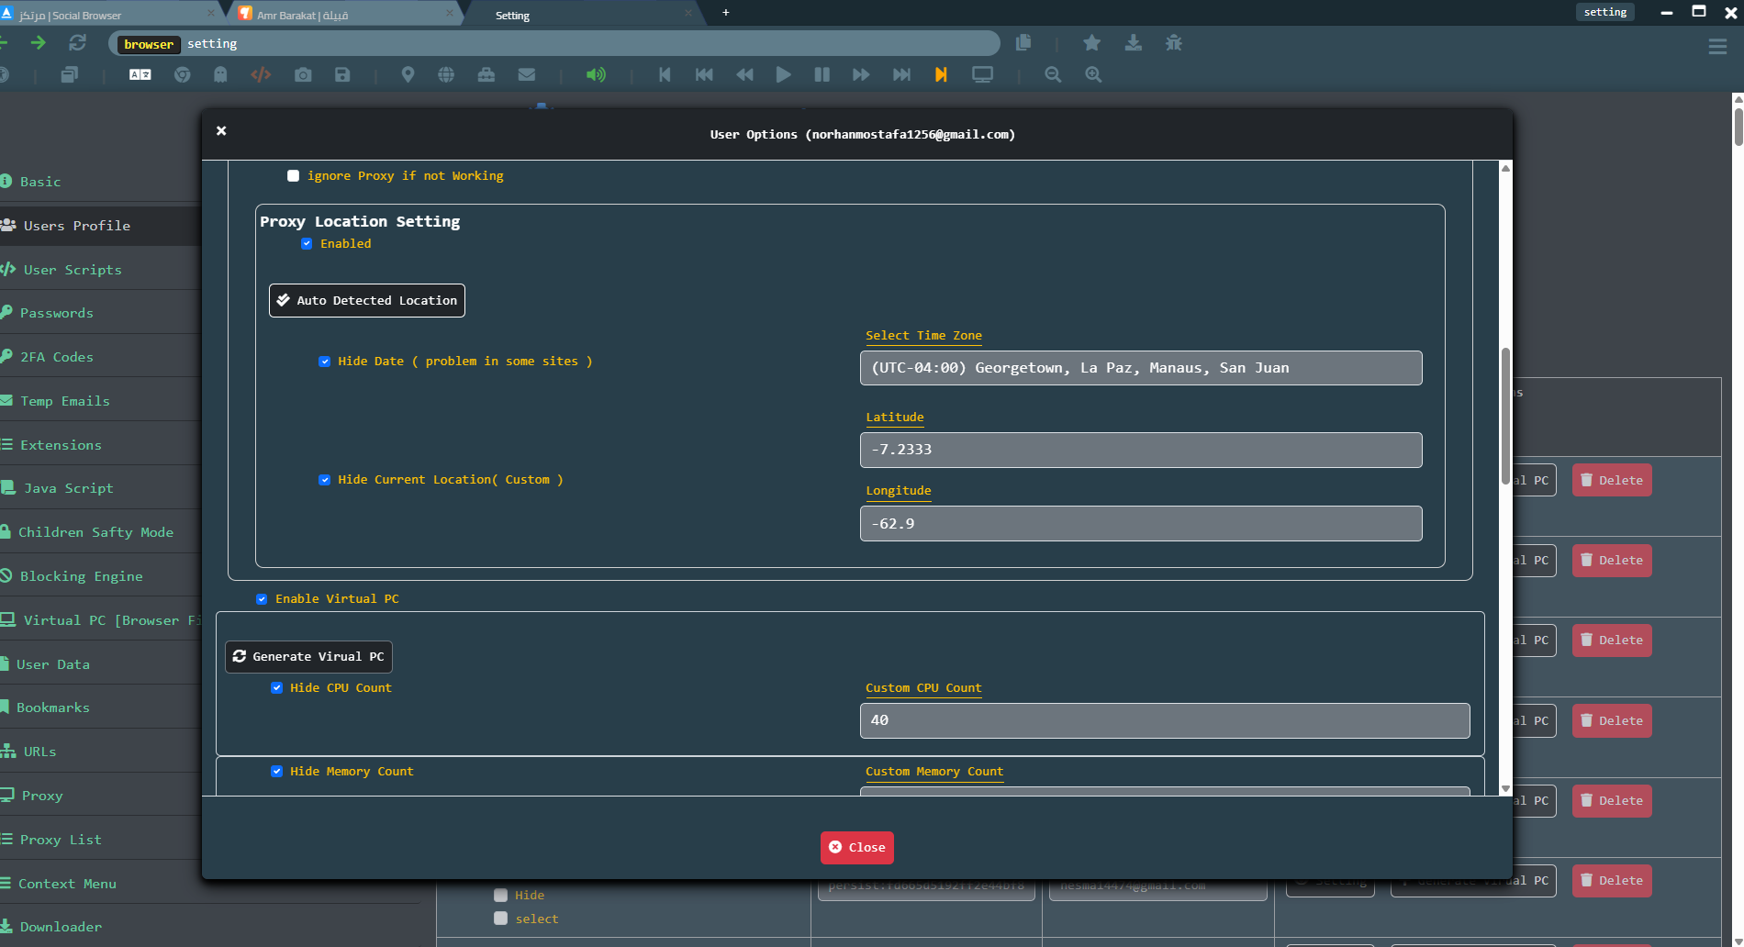
Task: Click the camera screenshot icon
Action: 303,75
